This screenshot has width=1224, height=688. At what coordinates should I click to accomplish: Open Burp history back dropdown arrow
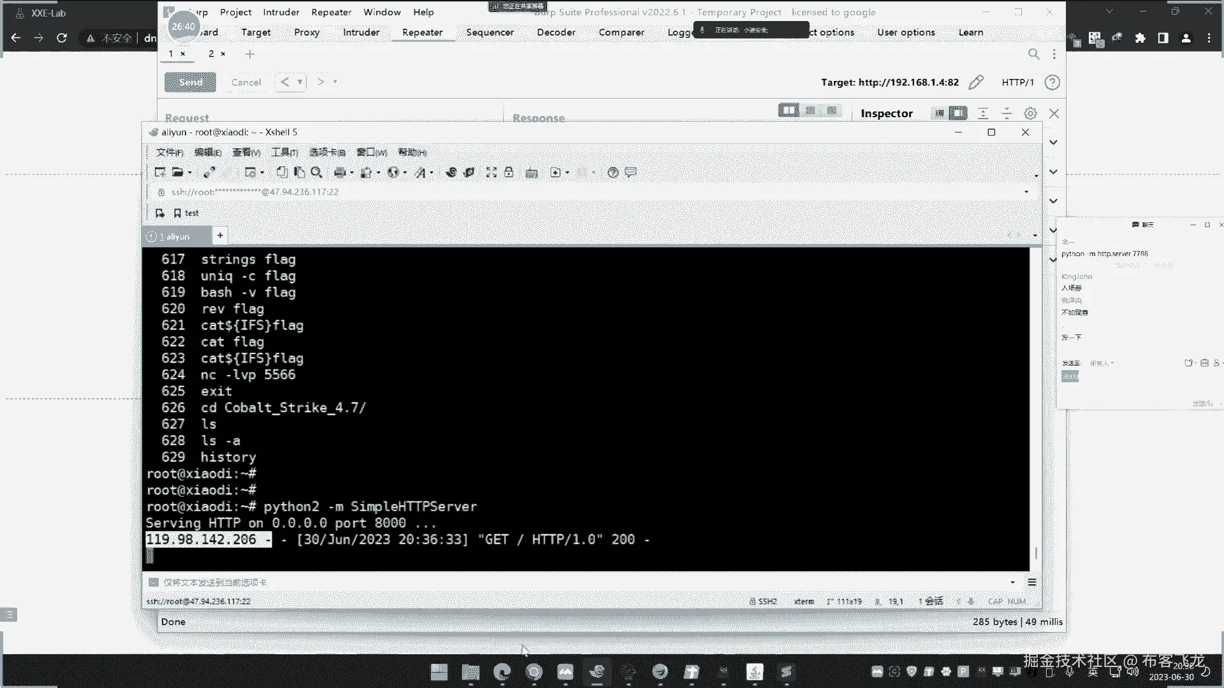tap(300, 82)
